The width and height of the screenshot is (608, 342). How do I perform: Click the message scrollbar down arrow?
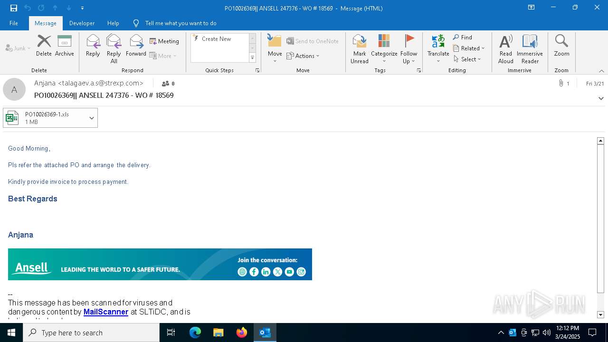600,314
